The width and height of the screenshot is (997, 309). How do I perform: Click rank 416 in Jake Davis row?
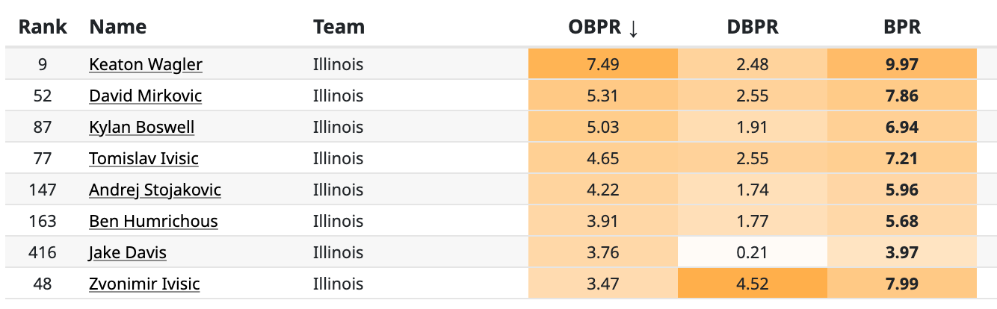[x=43, y=253]
